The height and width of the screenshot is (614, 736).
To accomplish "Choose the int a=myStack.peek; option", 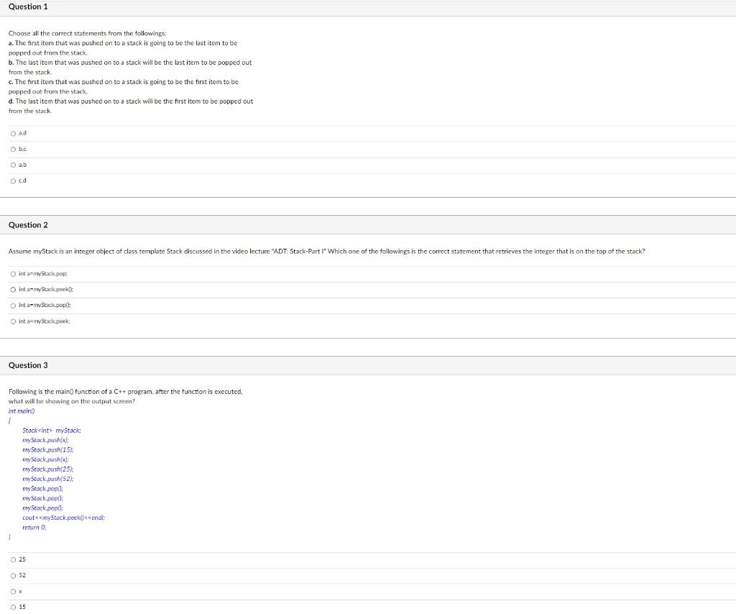I will (x=40, y=321).
